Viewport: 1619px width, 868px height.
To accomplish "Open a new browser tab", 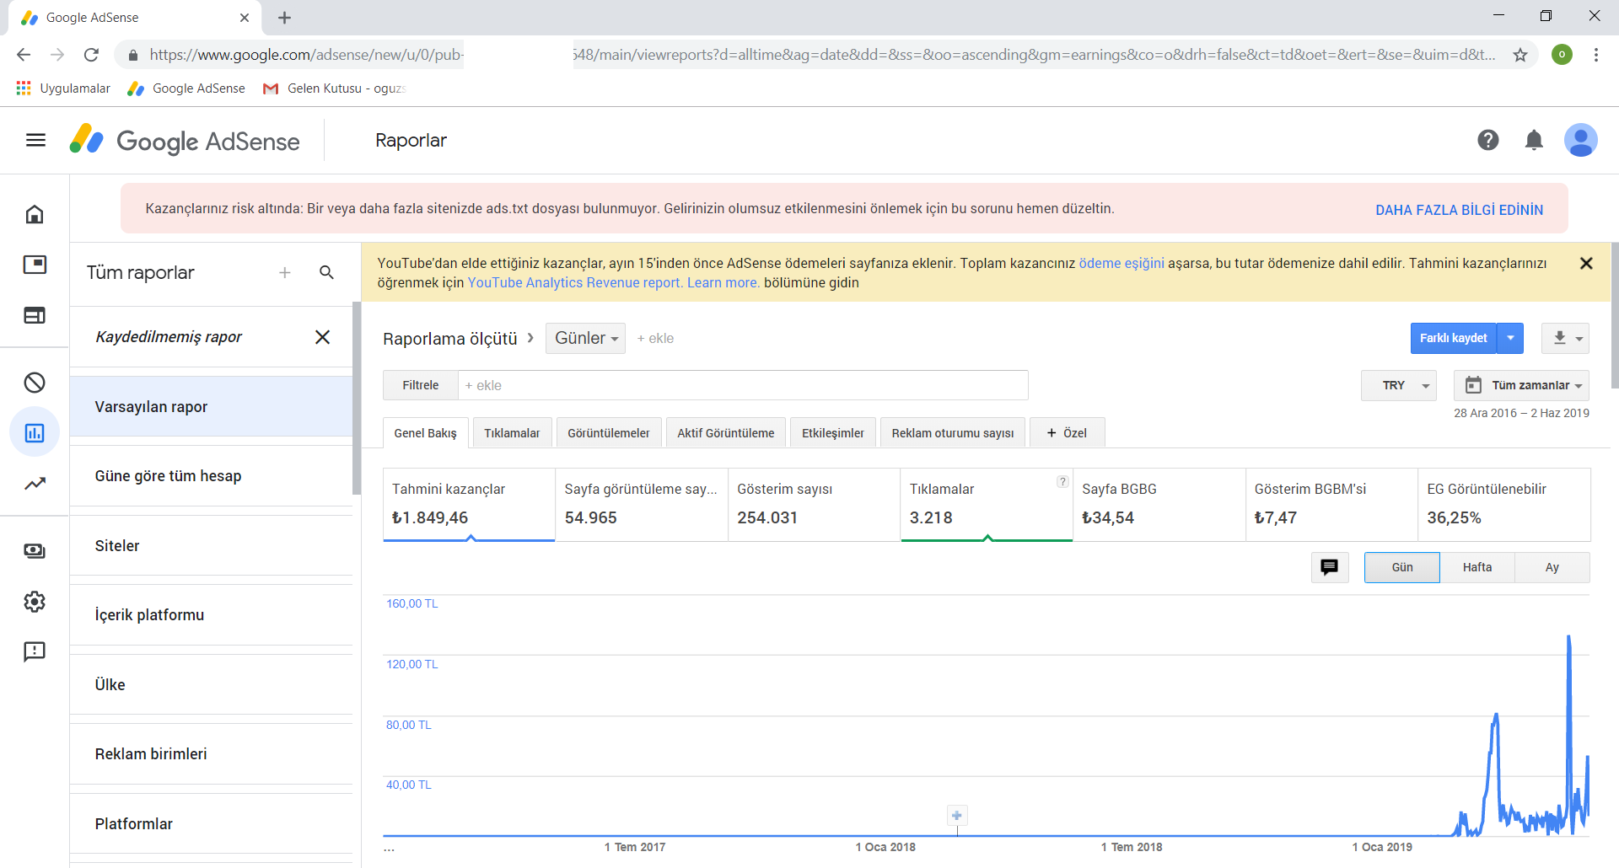I will 284,18.
